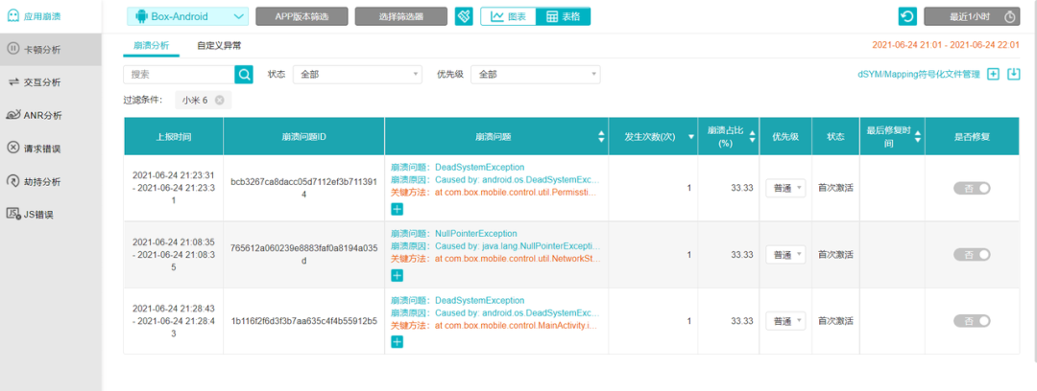Toggle 是否修复 switch for NullPointerException row
This screenshot has height=391, width=1037.
972,255
